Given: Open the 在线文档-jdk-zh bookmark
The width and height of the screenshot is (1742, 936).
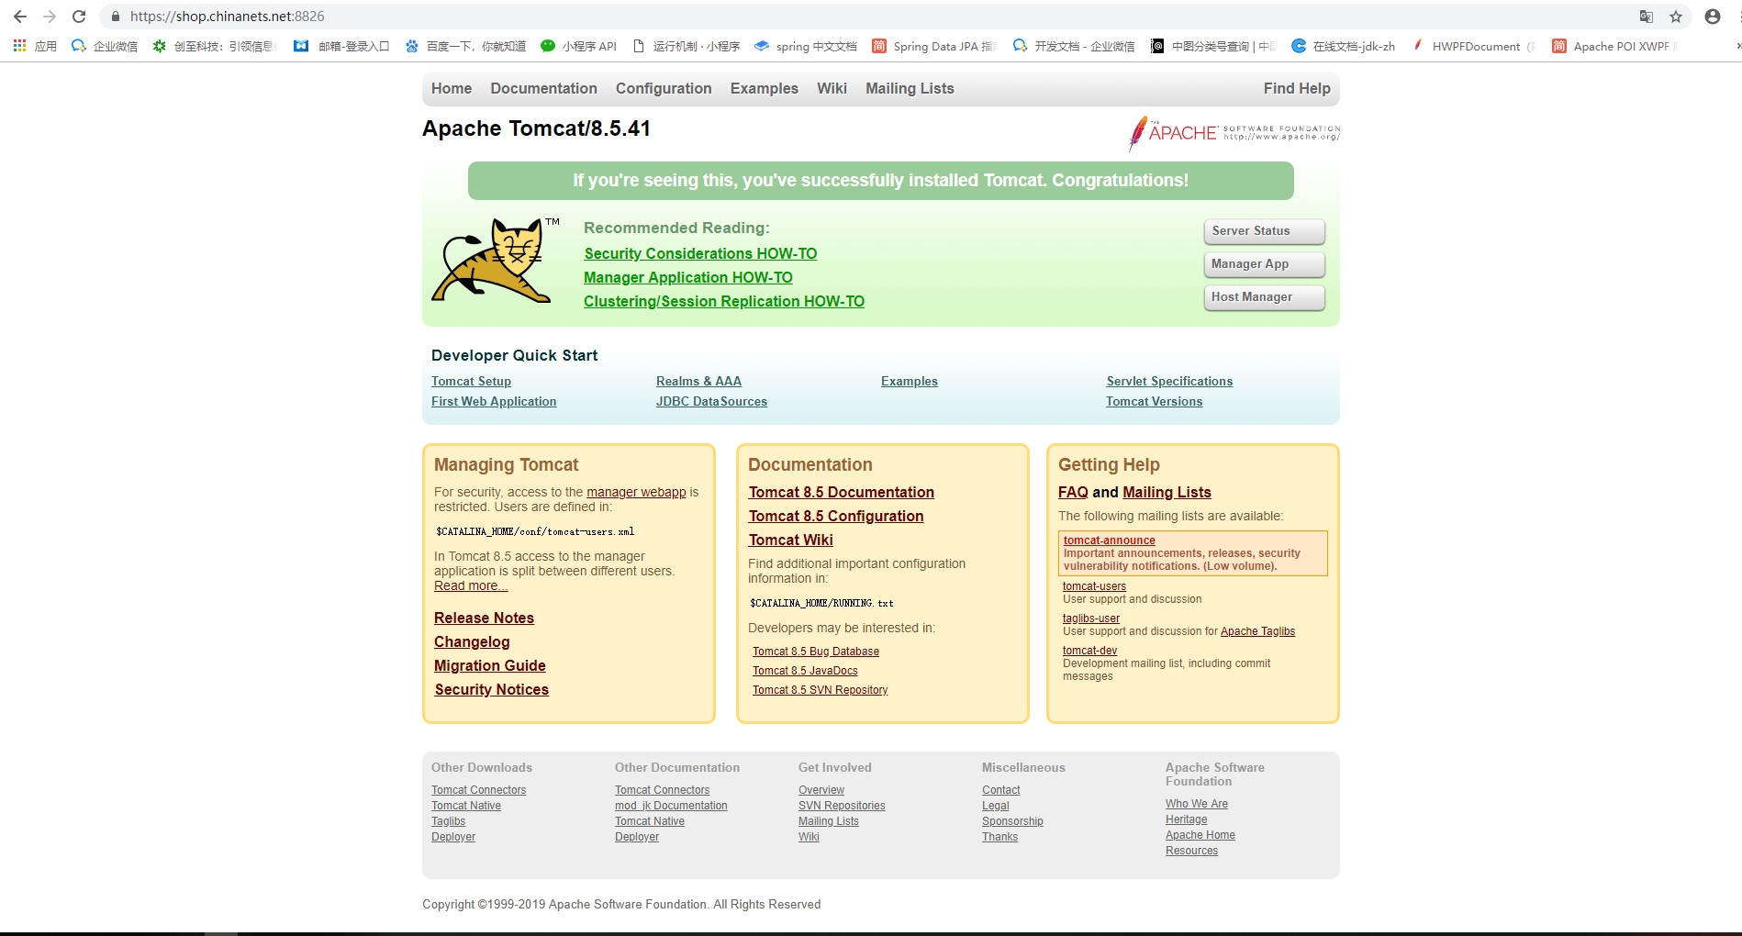Looking at the screenshot, I should 1344,46.
